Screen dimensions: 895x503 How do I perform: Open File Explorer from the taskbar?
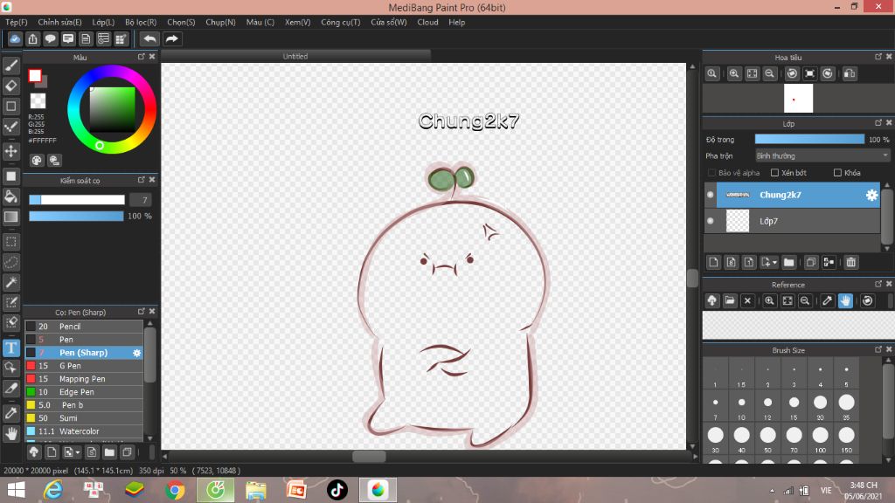click(x=256, y=491)
